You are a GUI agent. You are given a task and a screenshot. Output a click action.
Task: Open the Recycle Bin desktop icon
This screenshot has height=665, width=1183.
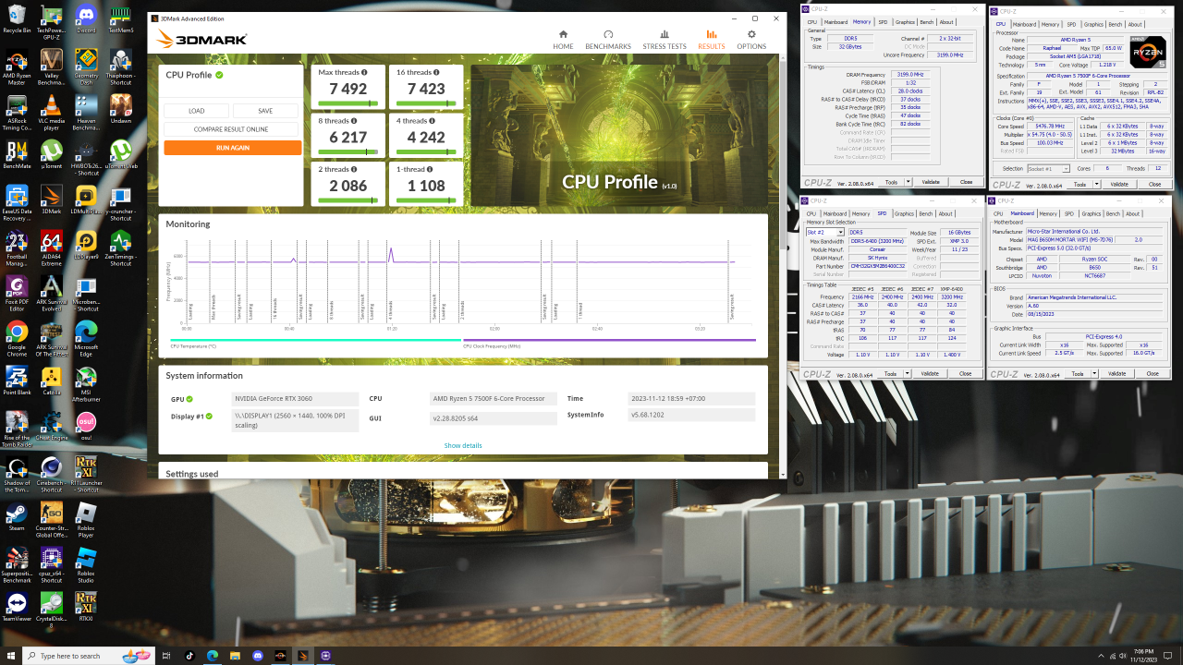[17, 18]
